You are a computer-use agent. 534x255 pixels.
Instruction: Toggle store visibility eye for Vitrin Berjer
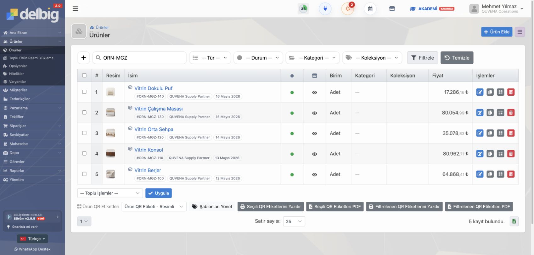[x=314, y=175]
